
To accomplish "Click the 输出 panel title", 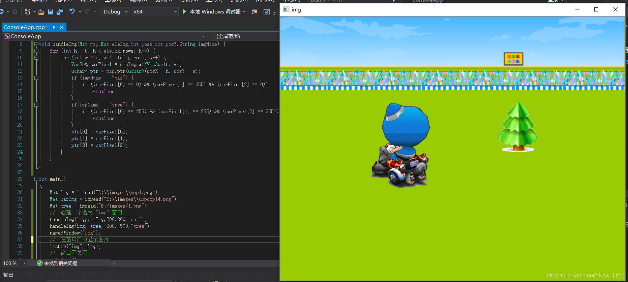I will tap(8, 275).
